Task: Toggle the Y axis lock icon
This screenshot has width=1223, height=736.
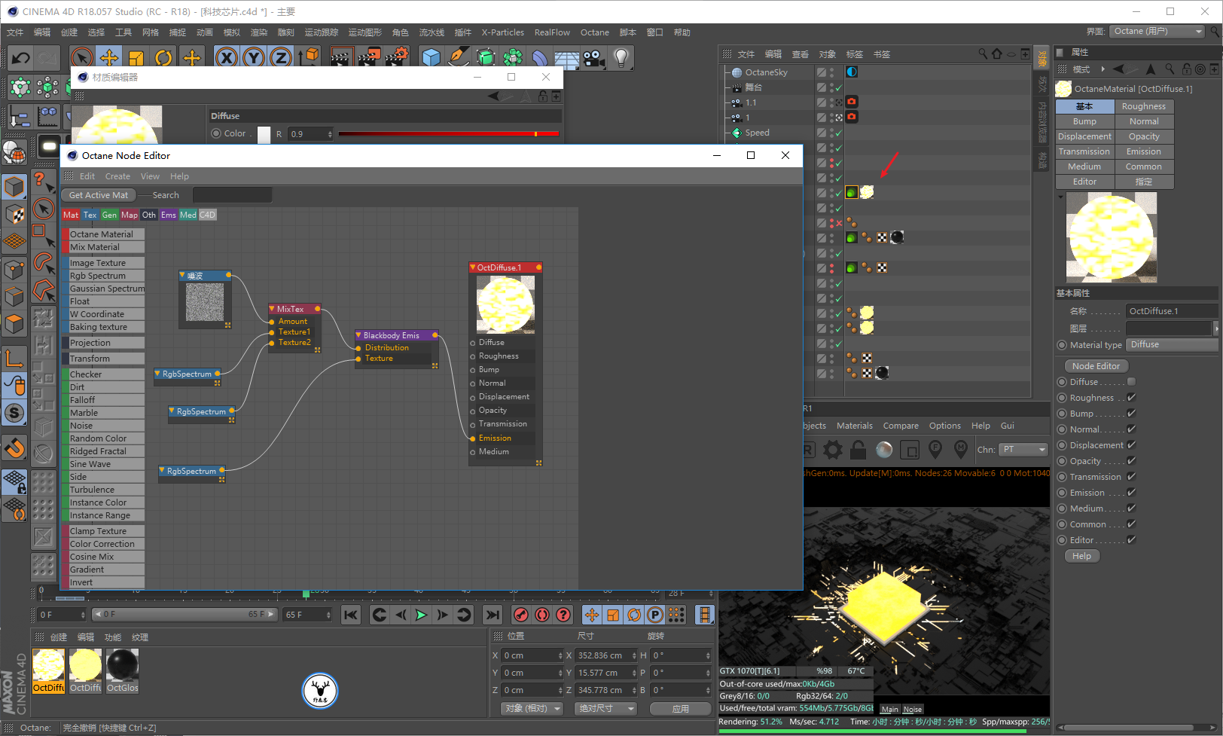Action: click(254, 58)
